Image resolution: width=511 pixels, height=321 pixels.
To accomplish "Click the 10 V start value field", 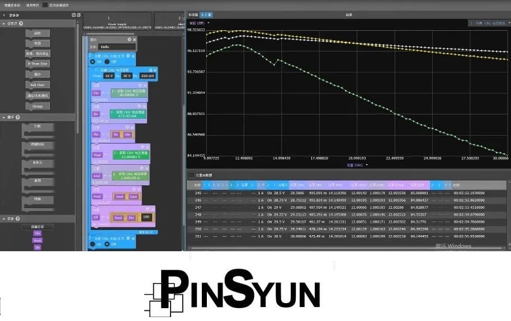I will coord(108,76).
